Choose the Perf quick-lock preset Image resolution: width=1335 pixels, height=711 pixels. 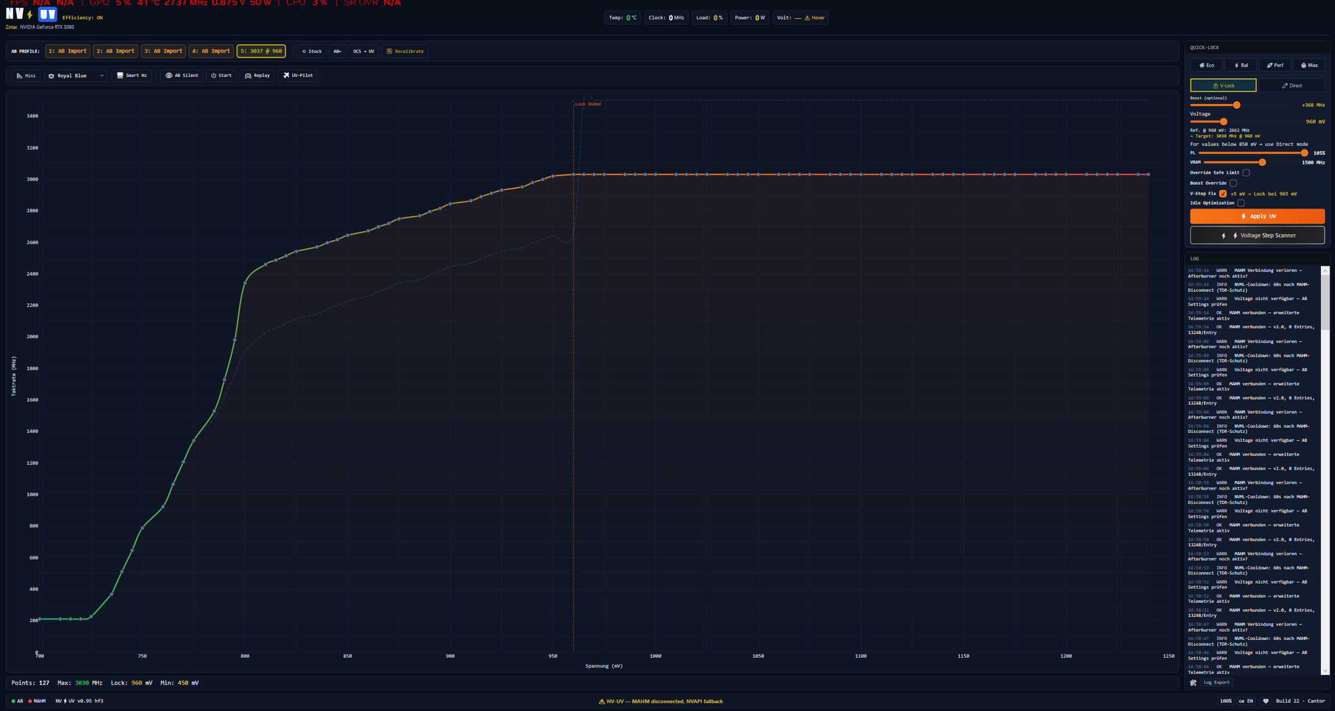click(x=1275, y=66)
